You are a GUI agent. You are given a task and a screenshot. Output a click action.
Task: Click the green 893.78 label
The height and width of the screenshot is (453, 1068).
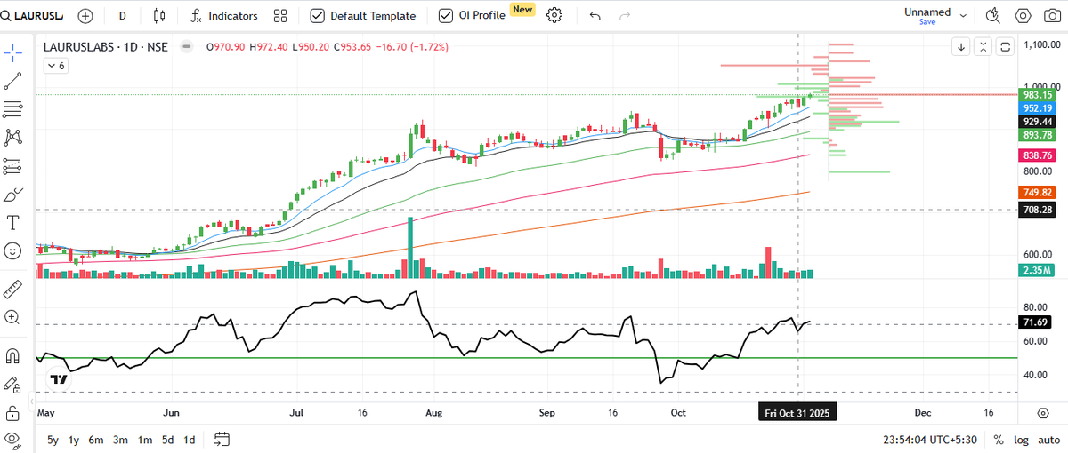click(1039, 135)
